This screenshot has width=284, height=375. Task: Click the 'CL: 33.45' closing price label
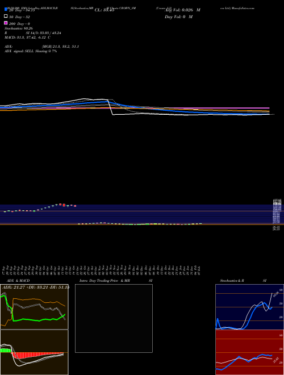105,10
